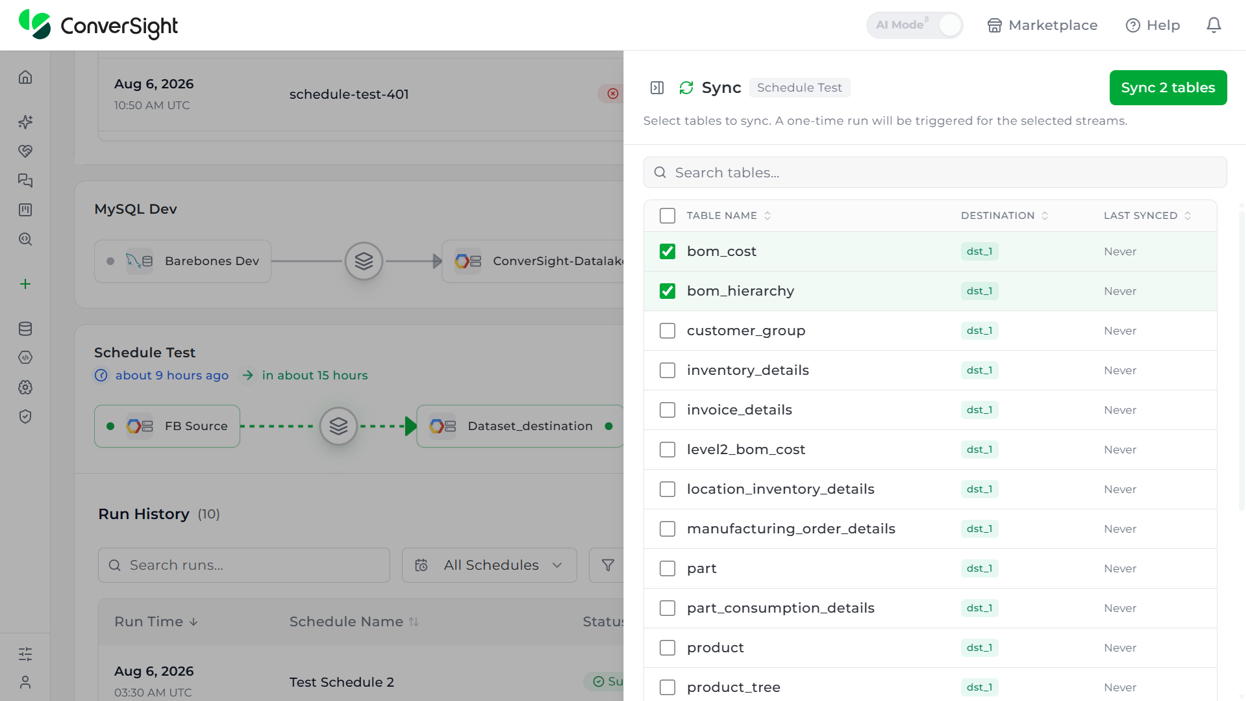Check the select-all tables checkbox
This screenshot has width=1246, height=701.
click(x=667, y=216)
